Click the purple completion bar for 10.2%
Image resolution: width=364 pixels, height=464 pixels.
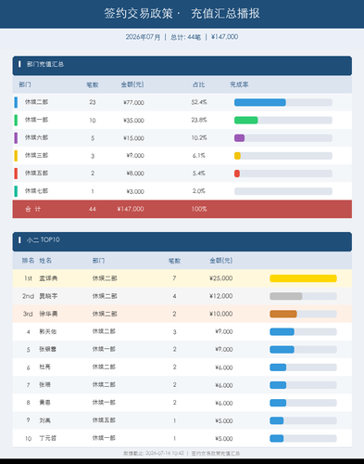tap(239, 138)
